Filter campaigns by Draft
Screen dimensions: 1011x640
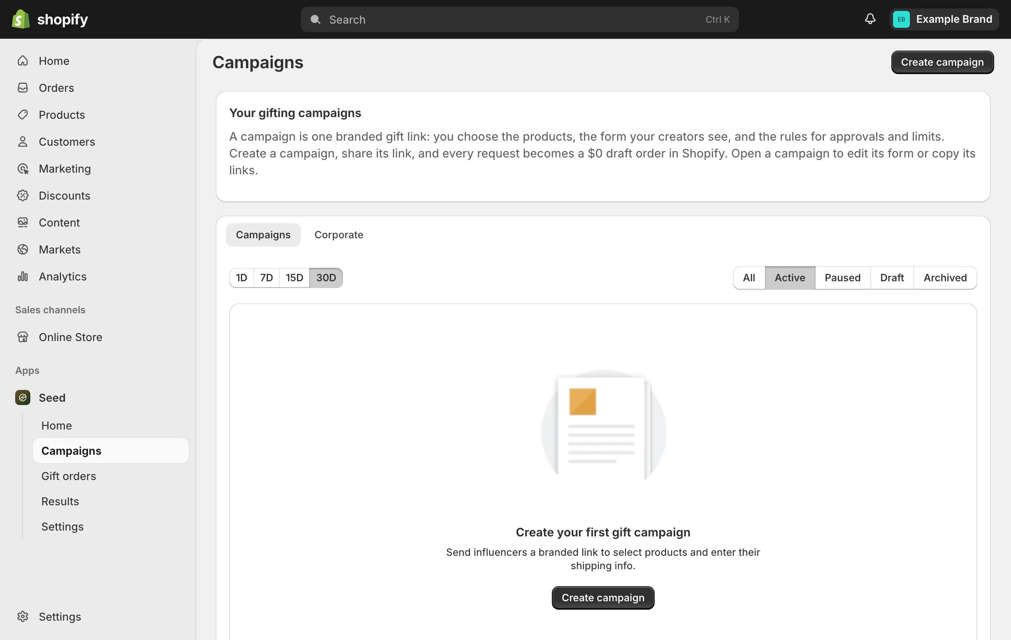pyautogui.click(x=892, y=278)
